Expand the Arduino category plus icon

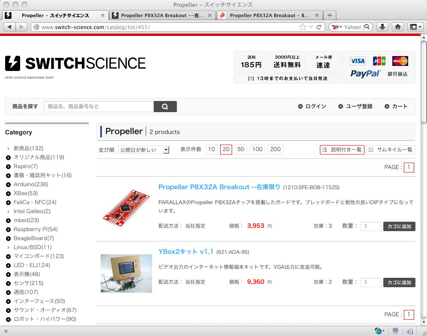pos(8,184)
